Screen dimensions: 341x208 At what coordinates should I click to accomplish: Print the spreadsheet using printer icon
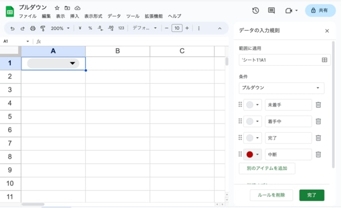click(32, 28)
